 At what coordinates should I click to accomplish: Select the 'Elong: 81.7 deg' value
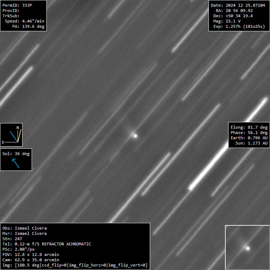(x=249, y=127)
